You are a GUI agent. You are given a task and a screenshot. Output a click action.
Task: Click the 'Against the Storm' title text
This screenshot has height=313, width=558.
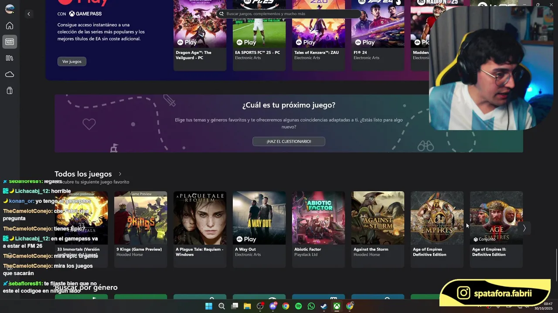point(371,250)
